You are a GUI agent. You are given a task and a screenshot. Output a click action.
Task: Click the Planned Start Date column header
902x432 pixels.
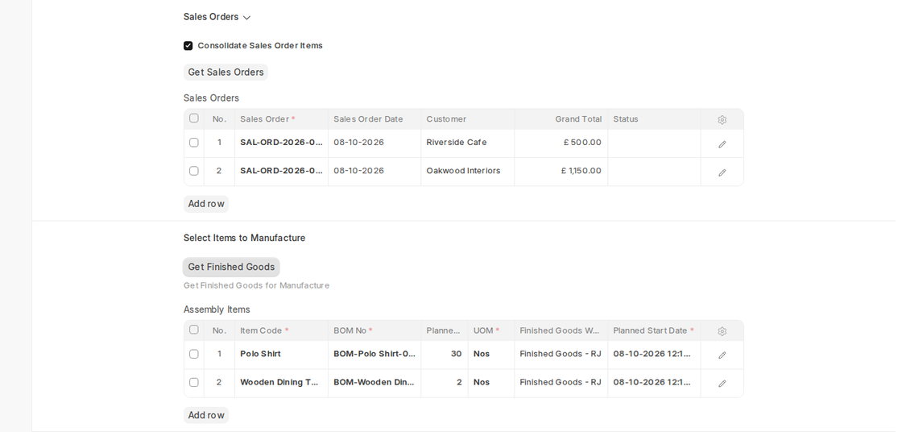(x=654, y=330)
